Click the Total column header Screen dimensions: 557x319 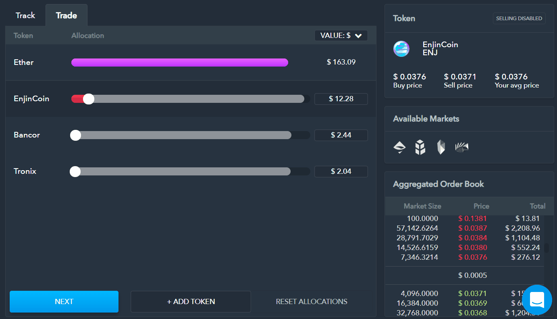click(x=538, y=206)
